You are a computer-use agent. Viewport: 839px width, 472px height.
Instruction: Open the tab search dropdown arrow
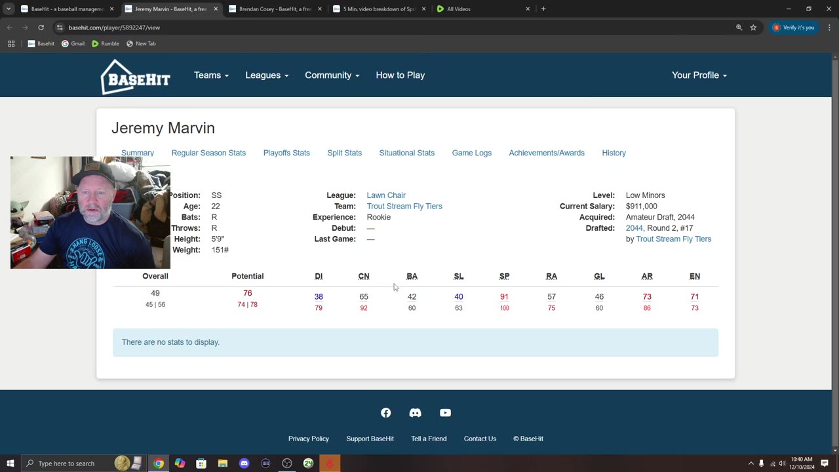tap(9, 9)
